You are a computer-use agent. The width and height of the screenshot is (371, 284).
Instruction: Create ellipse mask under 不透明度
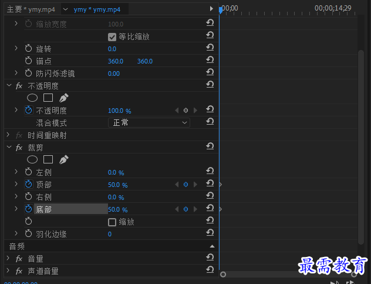[32, 98]
